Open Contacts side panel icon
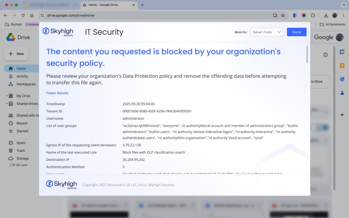The width and height of the screenshot is (349, 218). (x=342, y=93)
